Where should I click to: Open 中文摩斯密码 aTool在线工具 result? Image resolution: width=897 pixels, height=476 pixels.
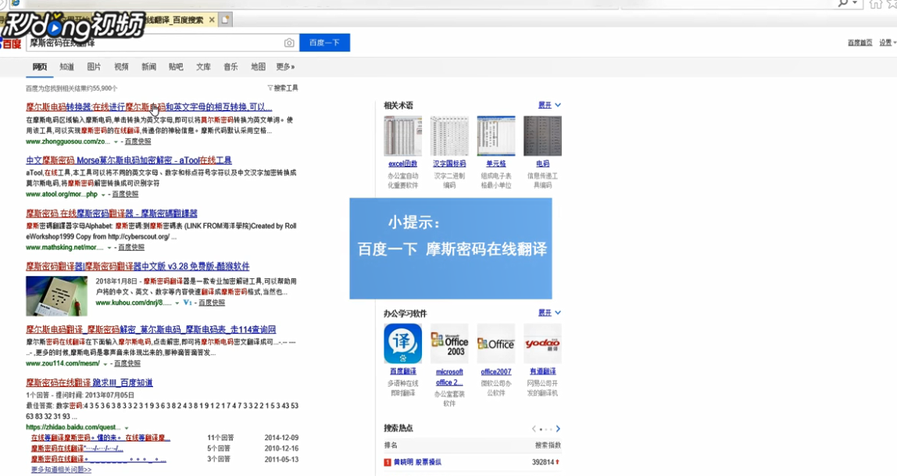tap(129, 160)
